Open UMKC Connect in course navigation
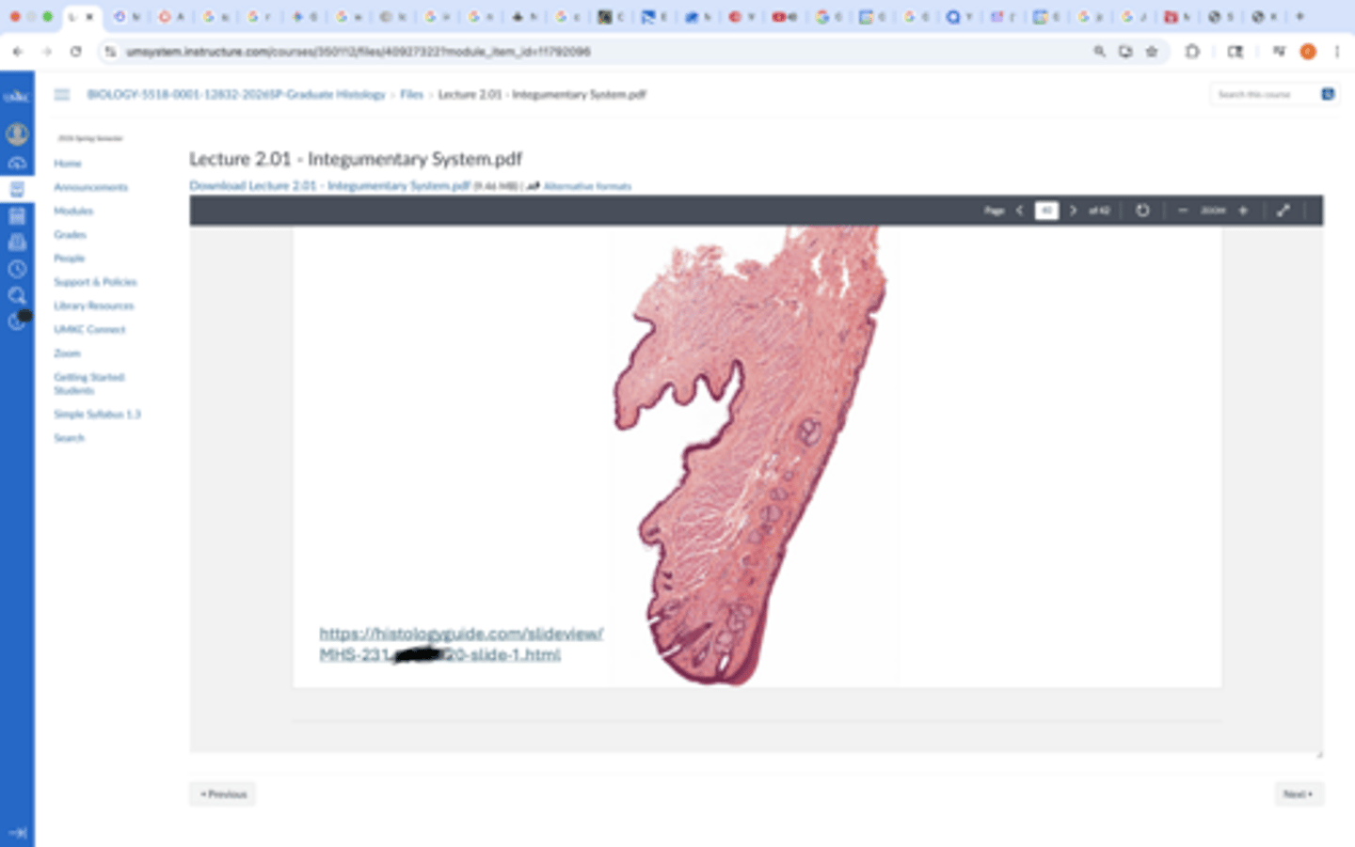The width and height of the screenshot is (1355, 847). coord(89,329)
